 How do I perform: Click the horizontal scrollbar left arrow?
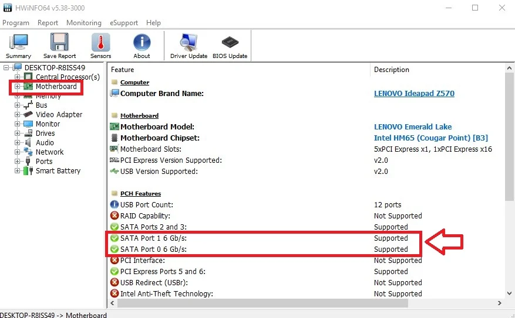point(112,303)
